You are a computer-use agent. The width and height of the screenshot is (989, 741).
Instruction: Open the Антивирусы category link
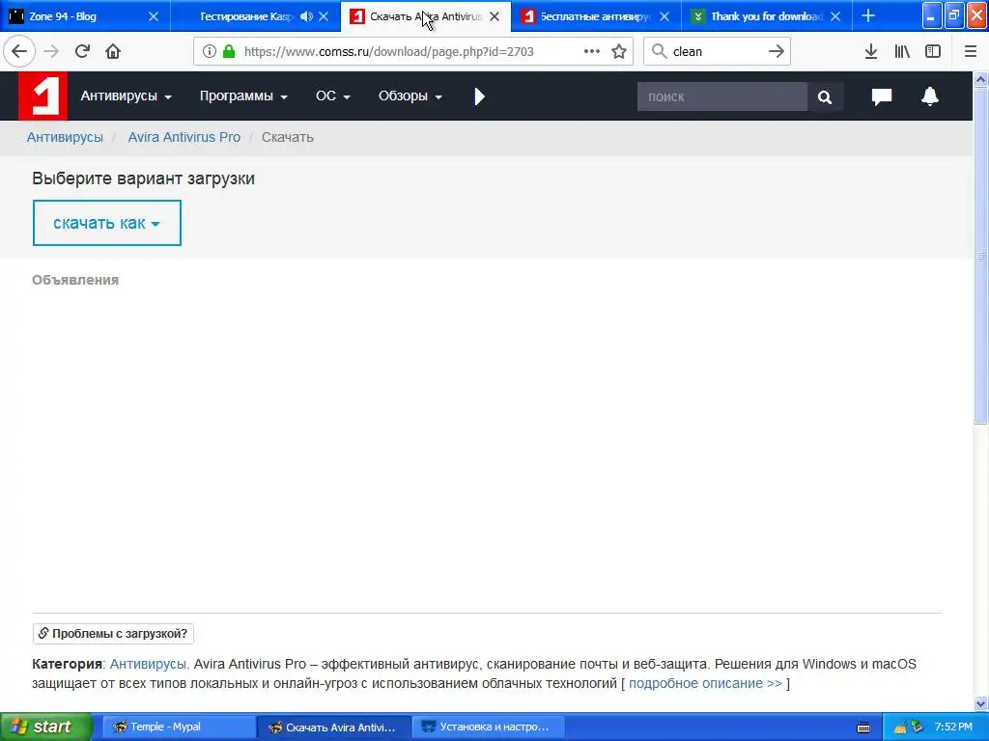[150, 664]
